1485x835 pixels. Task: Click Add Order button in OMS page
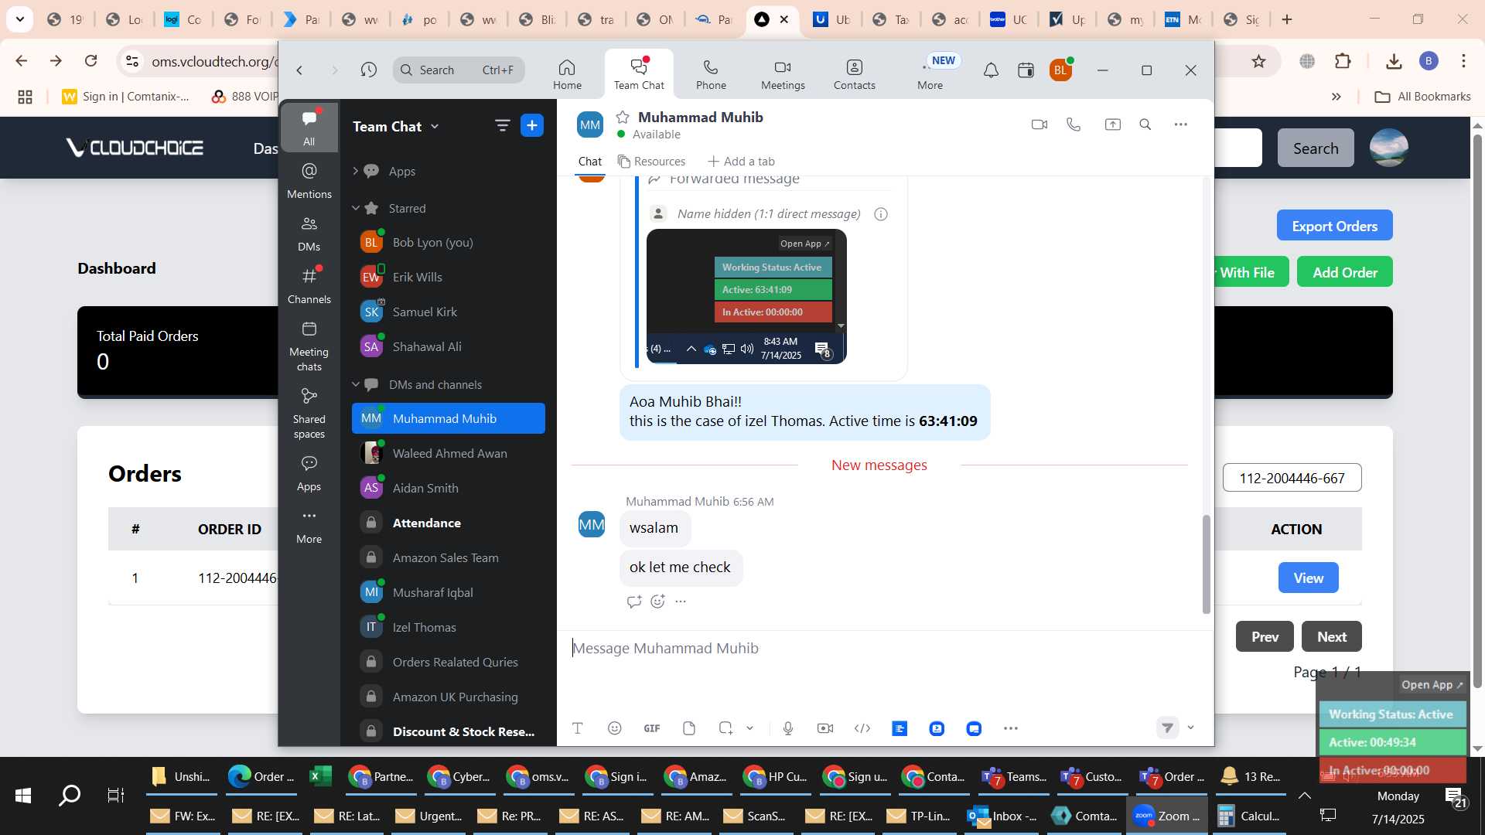pyautogui.click(x=1345, y=272)
